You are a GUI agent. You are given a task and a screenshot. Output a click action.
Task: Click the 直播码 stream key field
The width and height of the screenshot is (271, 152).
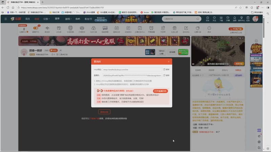(x=132, y=75)
